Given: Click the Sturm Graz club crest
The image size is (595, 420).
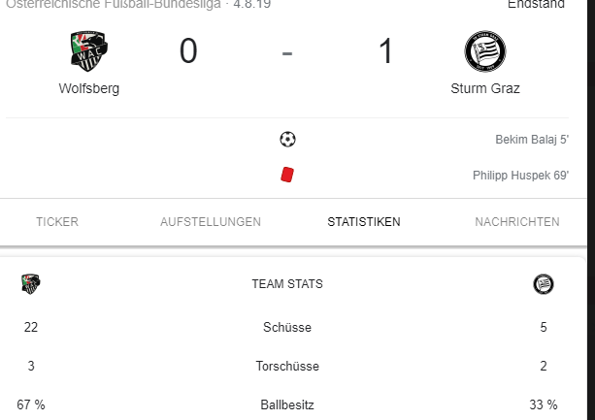Looking at the screenshot, I should 485,51.
